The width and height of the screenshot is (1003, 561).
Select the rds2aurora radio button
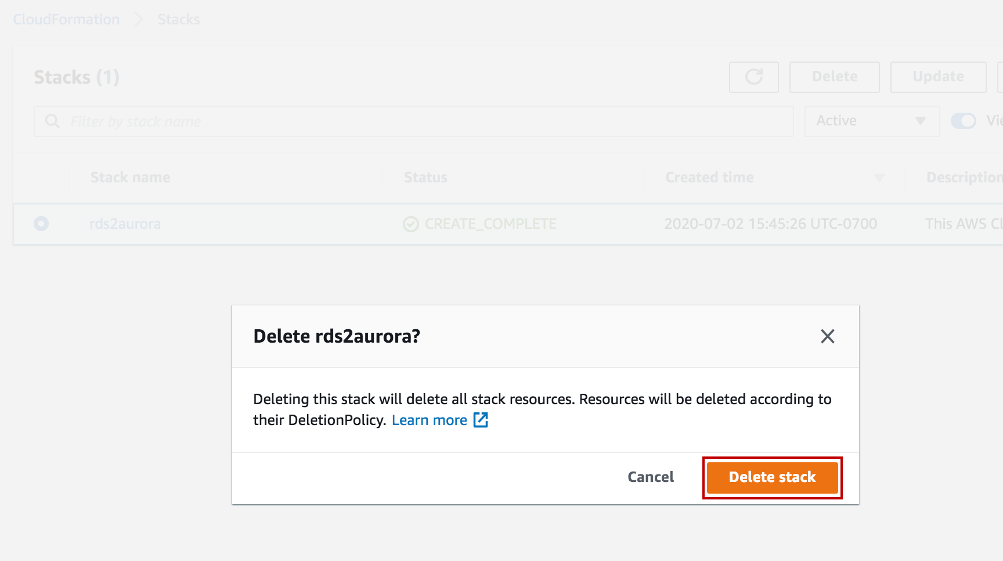click(41, 224)
